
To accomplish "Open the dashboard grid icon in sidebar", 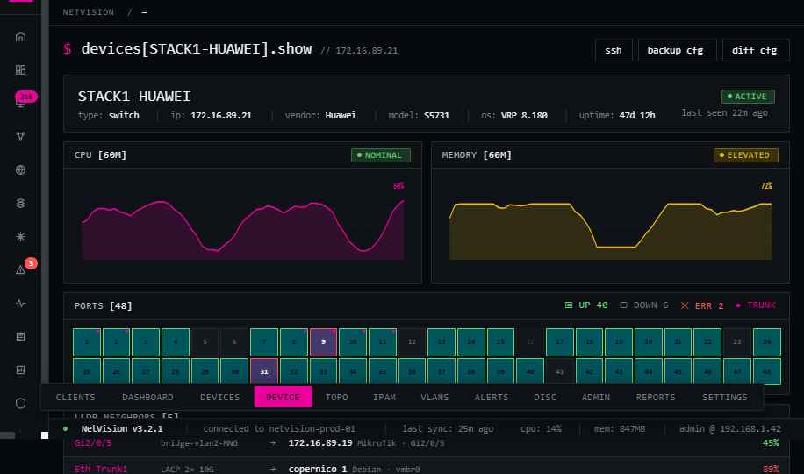I will [x=20, y=69].
